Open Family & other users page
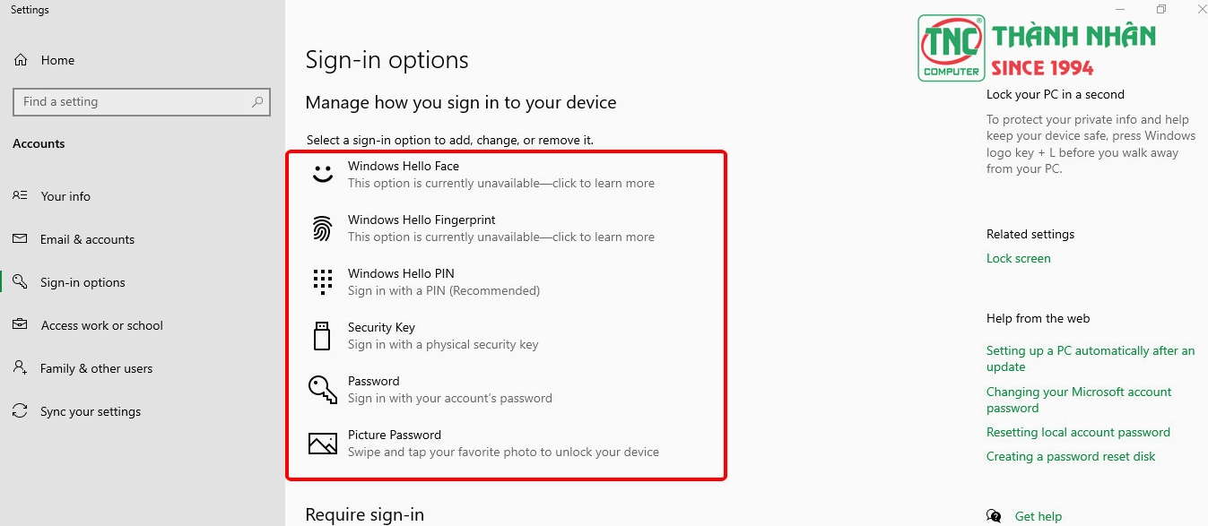Viewport: 1208px width, 526px height. pos(96,368)
